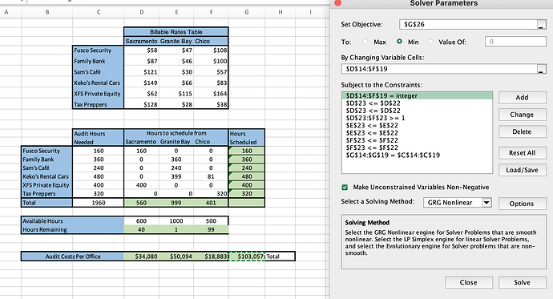Click the Sacramento audit cost cell $34,080
Viewport: 553px width, 299px height.
point(141,257)
